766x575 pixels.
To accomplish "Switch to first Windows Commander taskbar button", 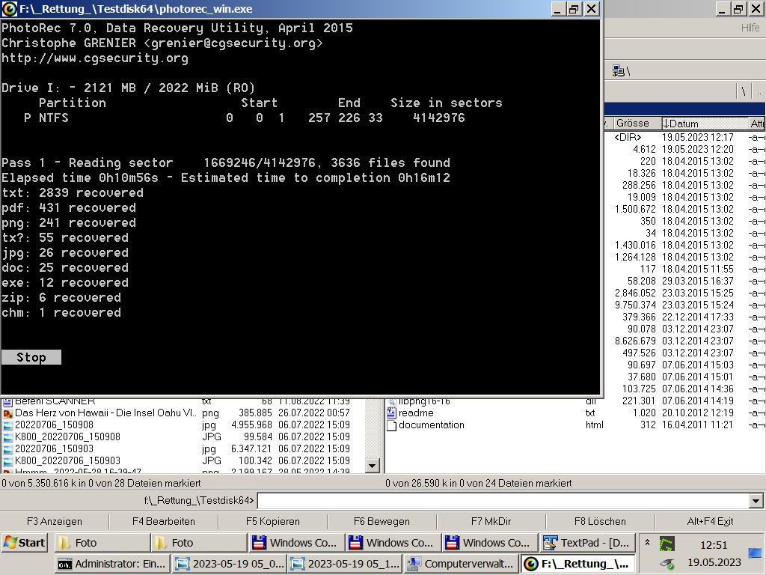I will tap(295, 543).
